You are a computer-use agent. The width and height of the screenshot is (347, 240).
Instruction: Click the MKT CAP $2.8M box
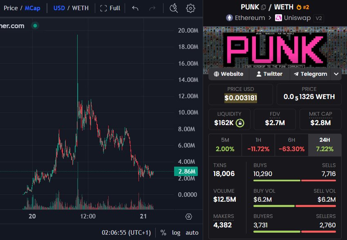pos(320,119)
